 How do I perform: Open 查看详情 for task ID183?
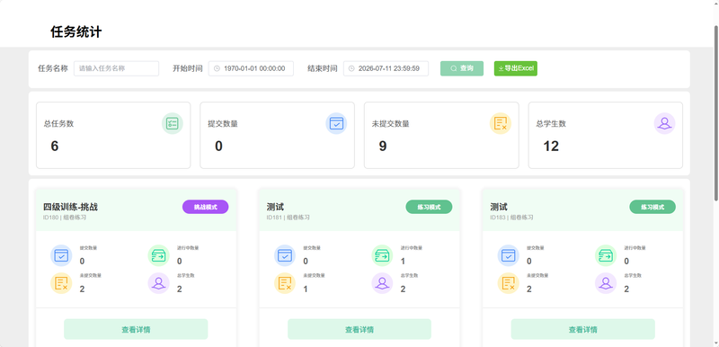point(582,329)
